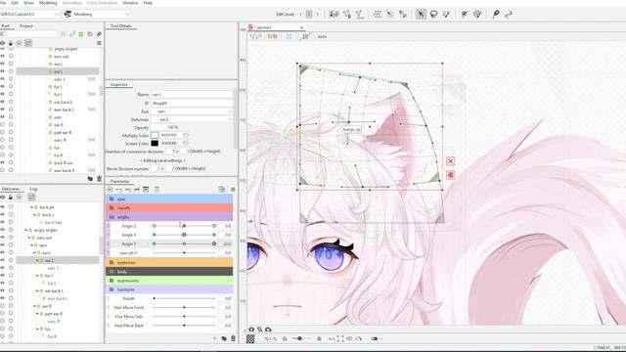Click the camera snapshot icon below canvas
This screenshot has width=626, height=352.
(251, 330)
